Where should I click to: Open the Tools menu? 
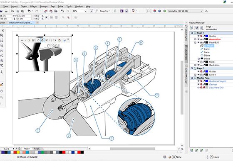point(69,6)
